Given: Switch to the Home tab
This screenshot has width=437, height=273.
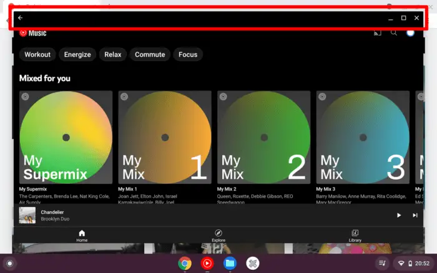Looking at the screenshot, I should [x=82, y=236].
